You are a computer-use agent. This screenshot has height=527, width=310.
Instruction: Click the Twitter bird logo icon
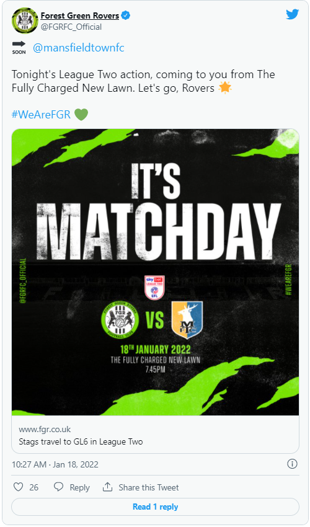292,14
